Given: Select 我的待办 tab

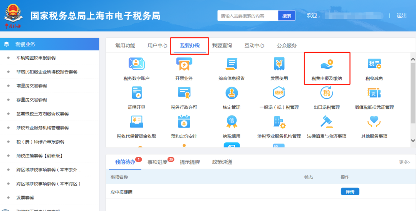Looking at the screenshot, I should pos(125,162).
